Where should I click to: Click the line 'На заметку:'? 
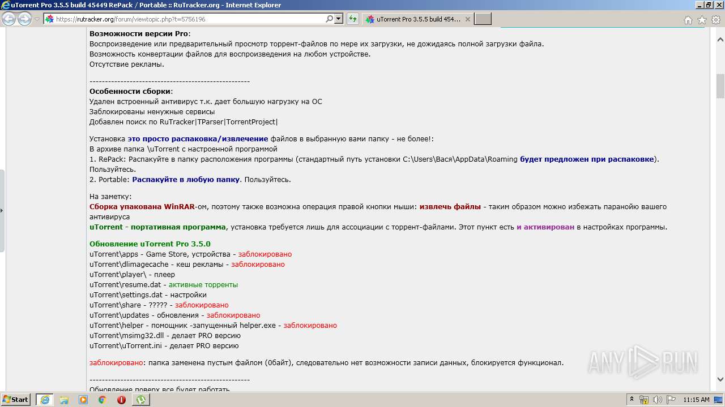click(110, 197)
